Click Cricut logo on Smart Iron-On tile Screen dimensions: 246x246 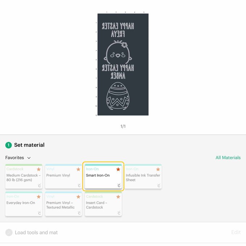(x=119, y=186)
